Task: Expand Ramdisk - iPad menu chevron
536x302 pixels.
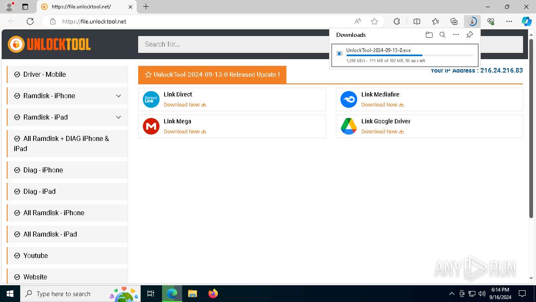Action: pos(119,117)
